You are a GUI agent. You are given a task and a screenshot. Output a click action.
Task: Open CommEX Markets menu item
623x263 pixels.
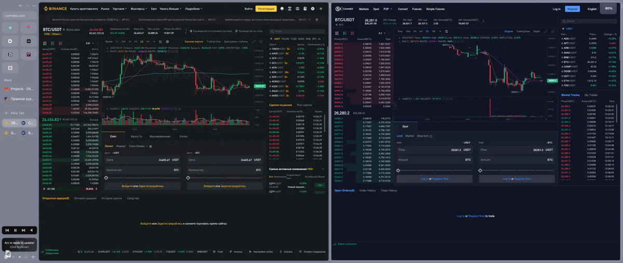(363, 9)
